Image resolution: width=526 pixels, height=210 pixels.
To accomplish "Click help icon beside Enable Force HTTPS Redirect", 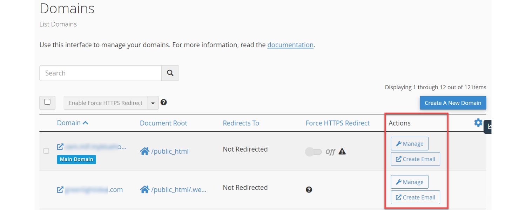I will point(164,103).
